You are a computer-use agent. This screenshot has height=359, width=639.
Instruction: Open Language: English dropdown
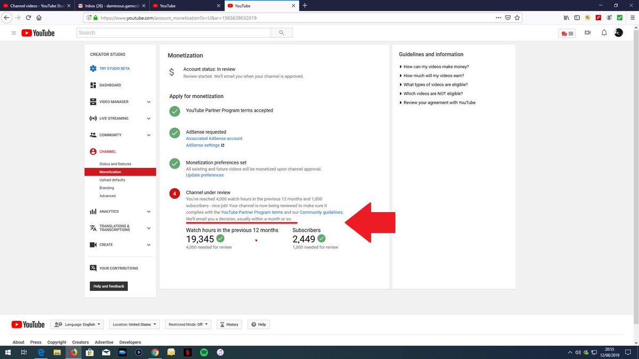[77, 324]
